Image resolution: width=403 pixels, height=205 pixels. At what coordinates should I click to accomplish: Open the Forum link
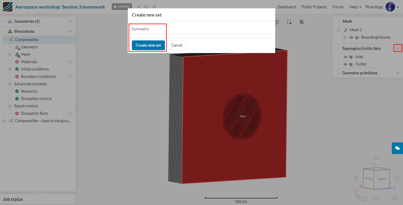click(338, 7)
